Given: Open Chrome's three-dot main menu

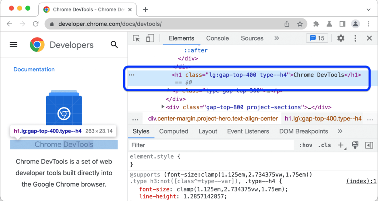Looking at the screenshot, I should (x=368, y=24).
